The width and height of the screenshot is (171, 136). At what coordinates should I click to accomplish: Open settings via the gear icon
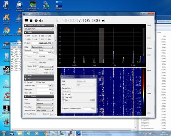(x=36, y=21)
